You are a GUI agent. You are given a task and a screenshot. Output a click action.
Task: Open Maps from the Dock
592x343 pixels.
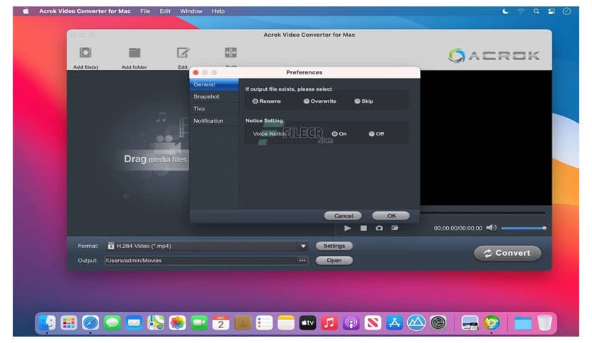[156, 323]
